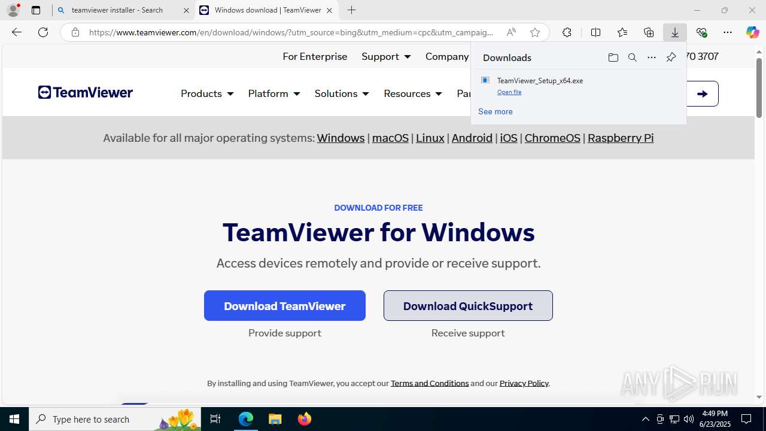This screenshot has height=431, width=766.
Task: Expand the Platform dropdown menu
Action: 274,93
